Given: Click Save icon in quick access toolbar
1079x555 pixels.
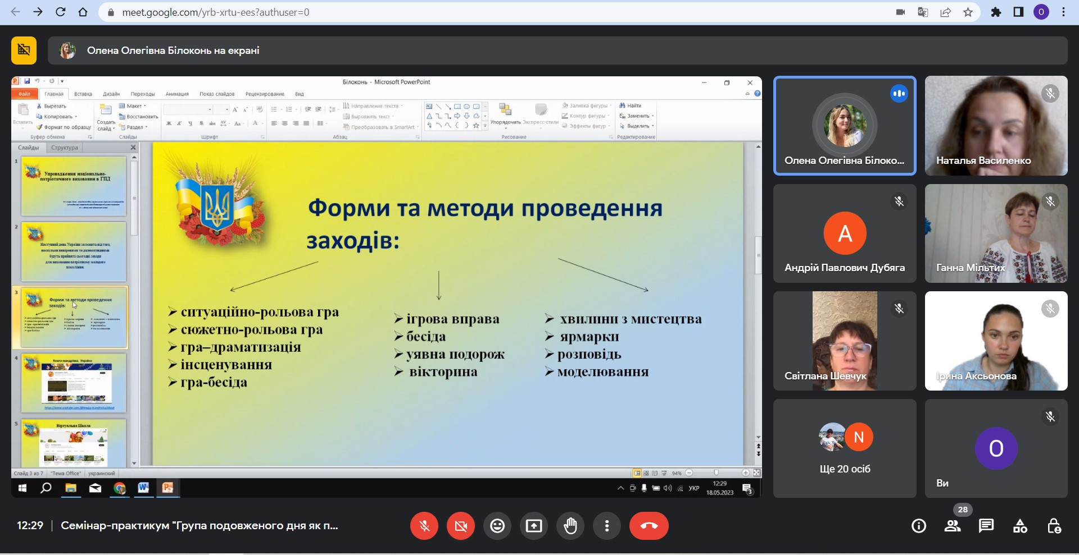Looking at the screenshot, I should pyautogui.click(x=26, y=81).
